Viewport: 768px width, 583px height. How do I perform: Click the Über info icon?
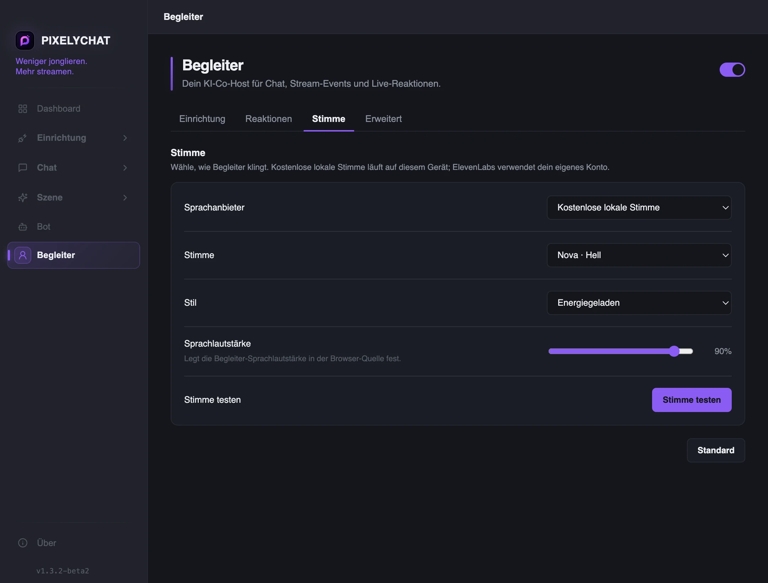coord(23,543)
